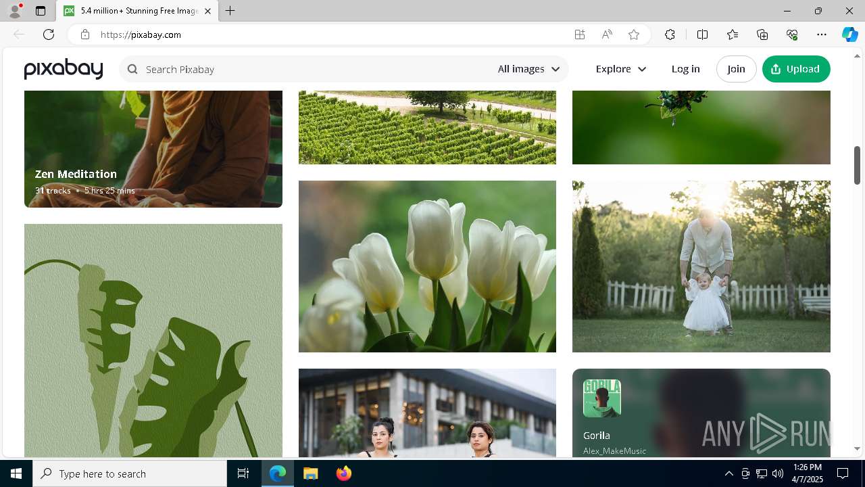Screen dimensions: 865x487
Task: Click the Gorila track title
Action: click(597, 436)
